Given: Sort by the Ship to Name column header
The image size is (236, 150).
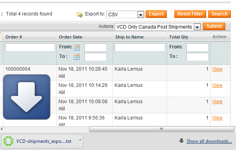Looking at the screenshot, I should click(x=129, y=37).
